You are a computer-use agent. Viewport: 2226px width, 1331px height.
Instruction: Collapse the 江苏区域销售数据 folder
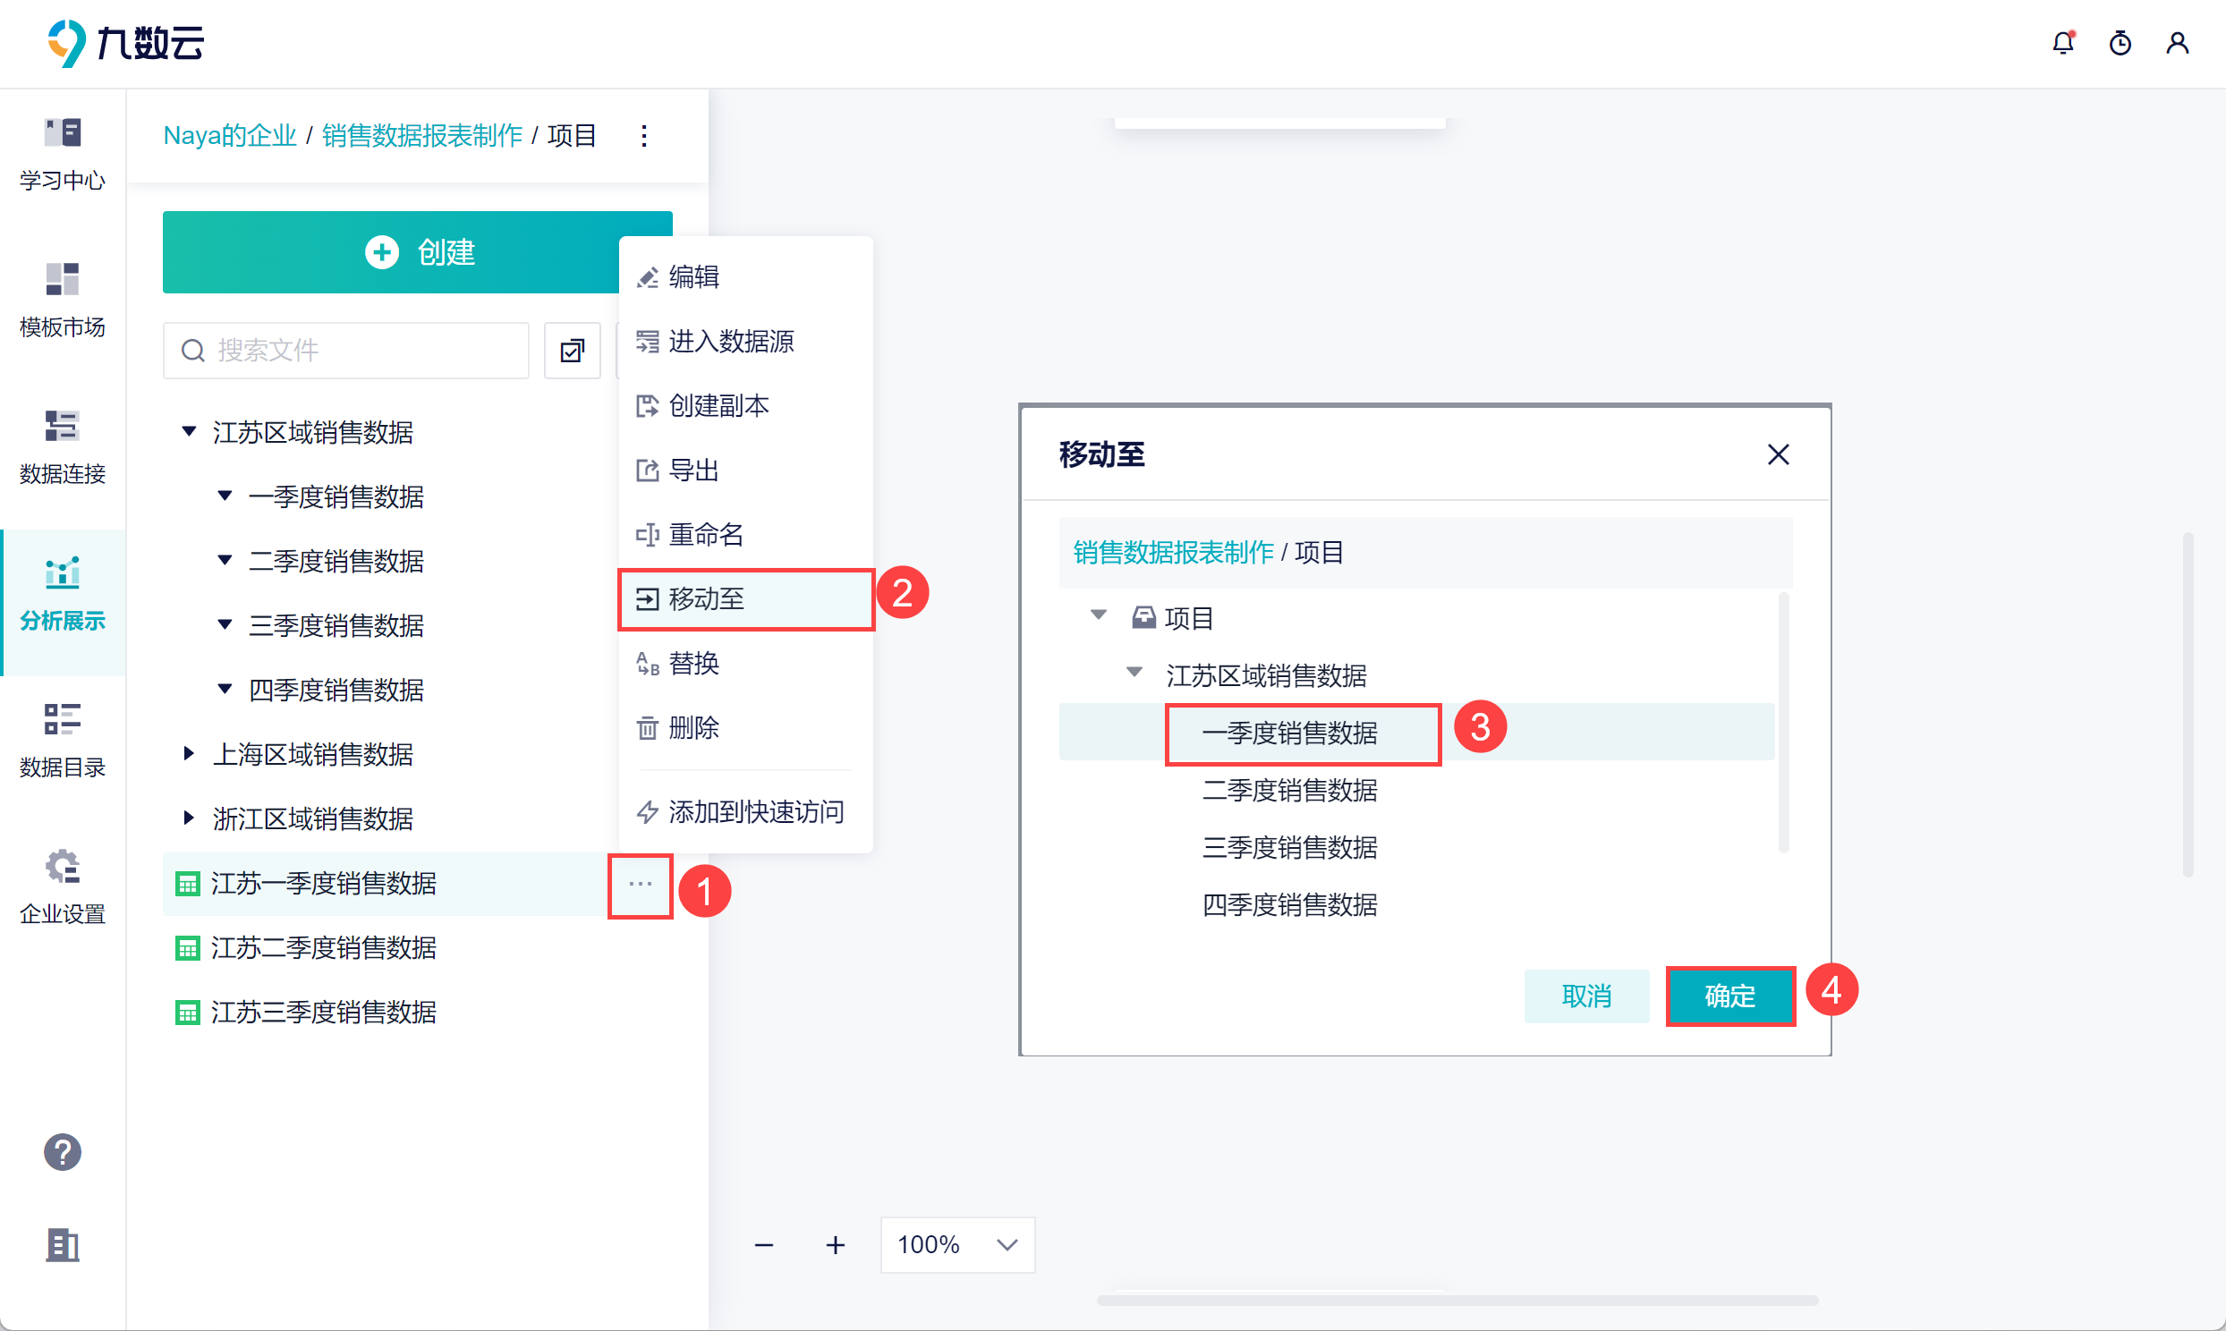pos(190,431)
